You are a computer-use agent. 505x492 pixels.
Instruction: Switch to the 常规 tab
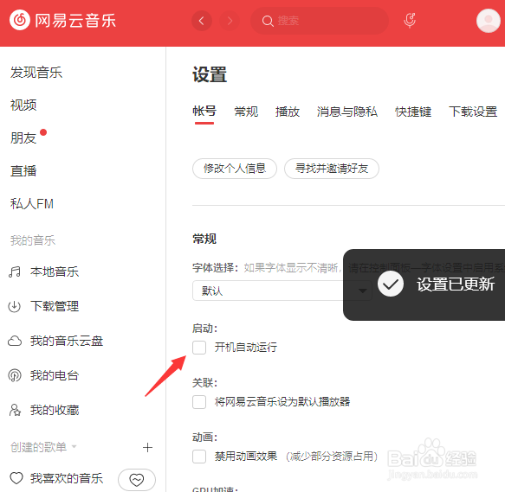pyautogui.click(x=246, y=112)
